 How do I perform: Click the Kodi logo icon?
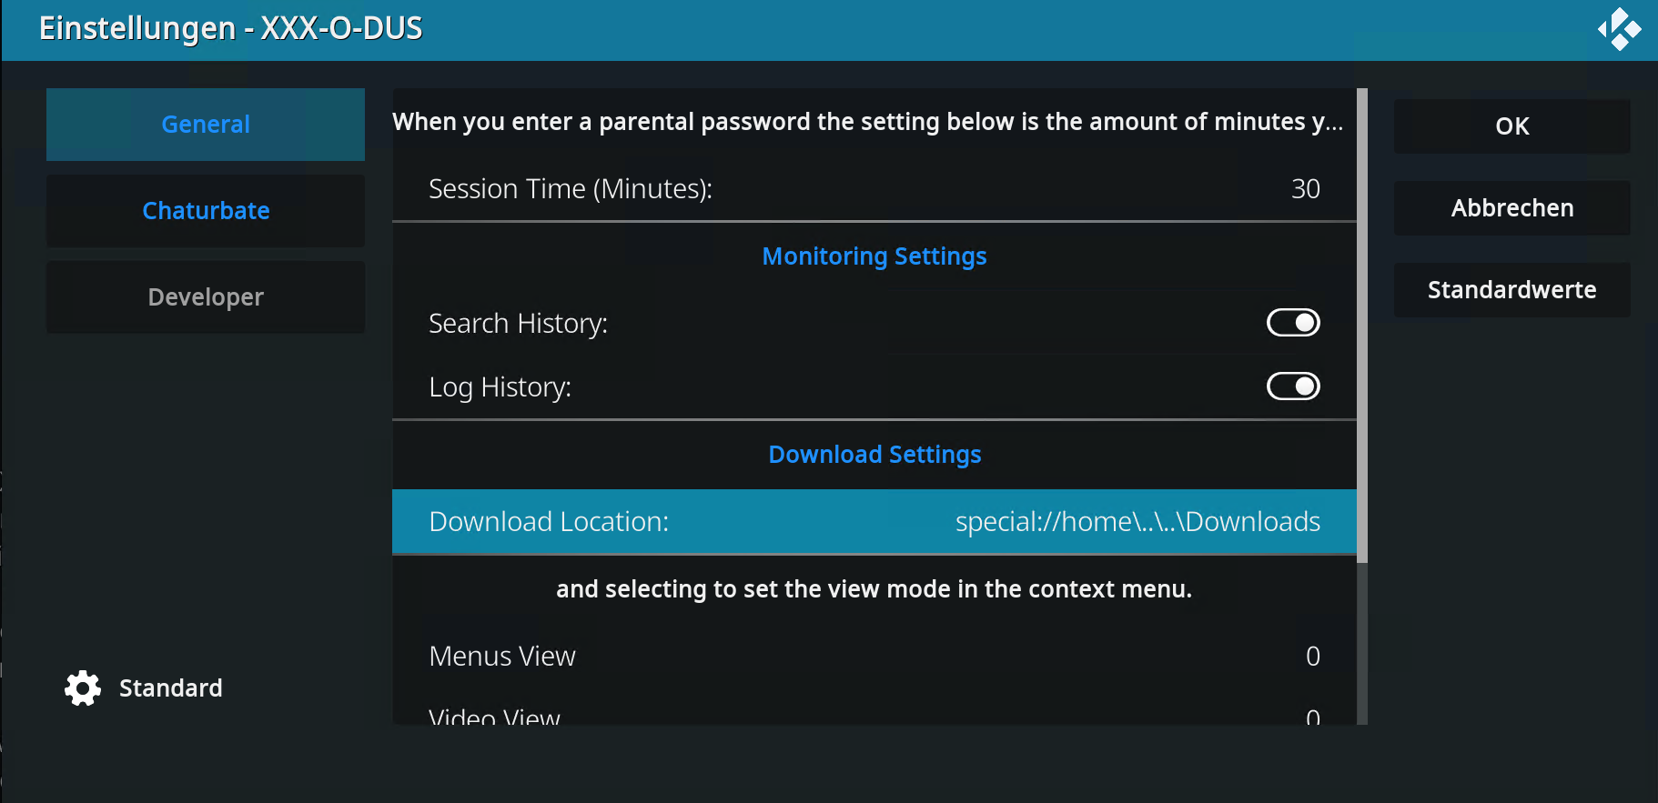(1620, 29)
